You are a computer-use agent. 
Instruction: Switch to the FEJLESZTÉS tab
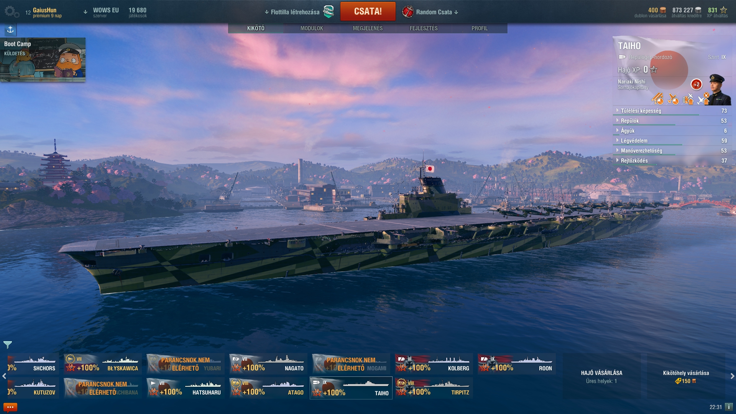(x=424, y=28)
